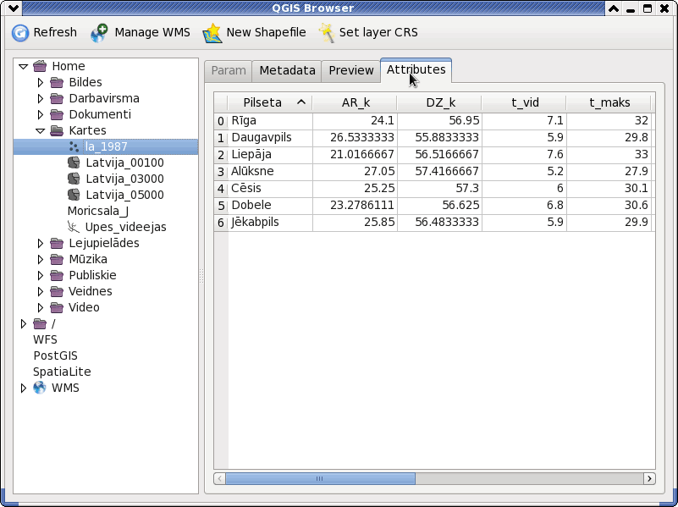Expand the WMS node
The height and width of the screenshot is (507, 678).
[x=24, y=388]
